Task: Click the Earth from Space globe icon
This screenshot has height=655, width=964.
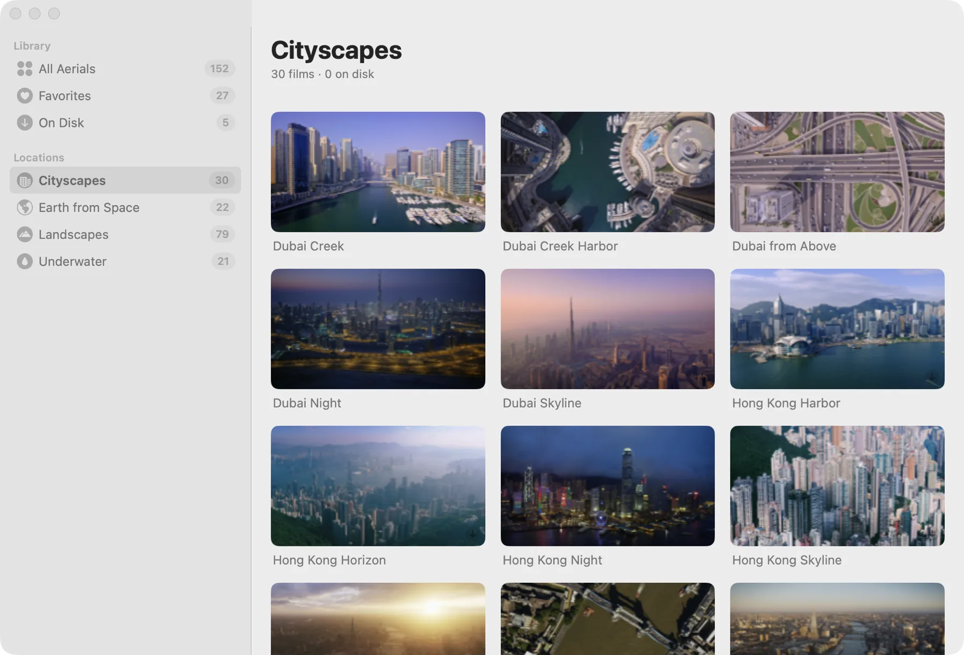Action: 25,207
